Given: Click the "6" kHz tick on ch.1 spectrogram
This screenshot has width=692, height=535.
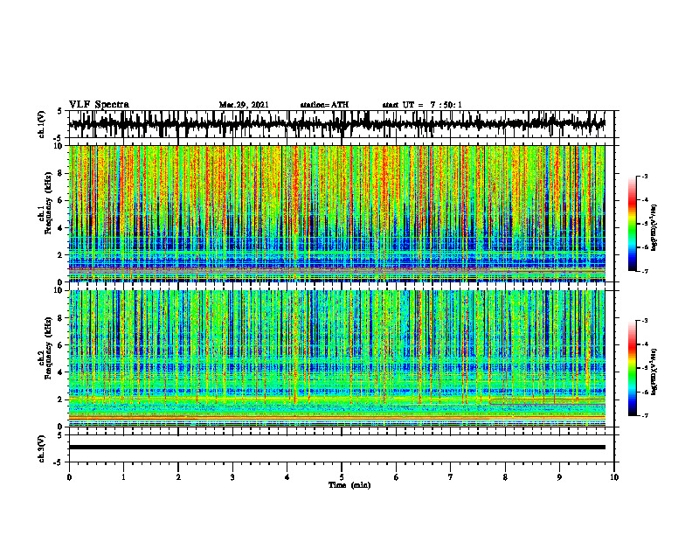Looking at the screenshot, I should click(x=61, y=200).
